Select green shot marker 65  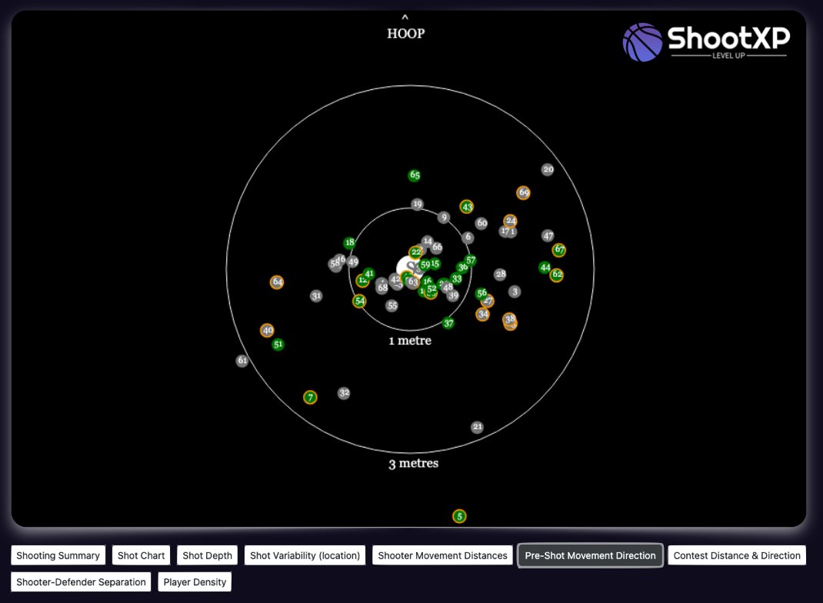pyautogui.click(x=415, y=175)
